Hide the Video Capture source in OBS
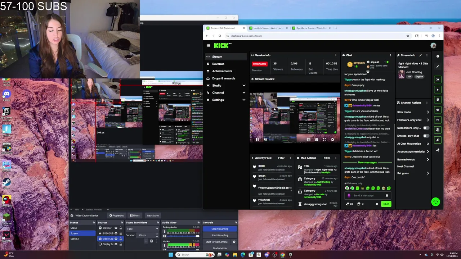The height and width of the screenshot is (259, 461). (x=116, y=238)
